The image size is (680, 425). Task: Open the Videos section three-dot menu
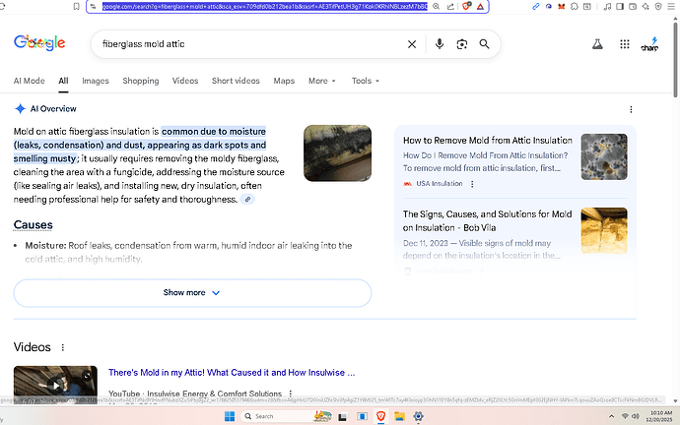coord(64,347)
